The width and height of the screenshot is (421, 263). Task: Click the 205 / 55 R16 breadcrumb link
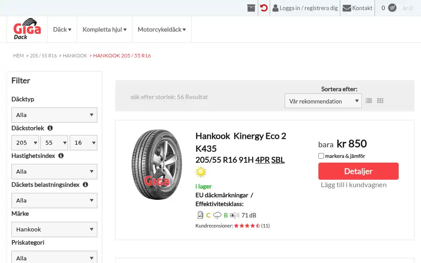click(x=43, y=56)
